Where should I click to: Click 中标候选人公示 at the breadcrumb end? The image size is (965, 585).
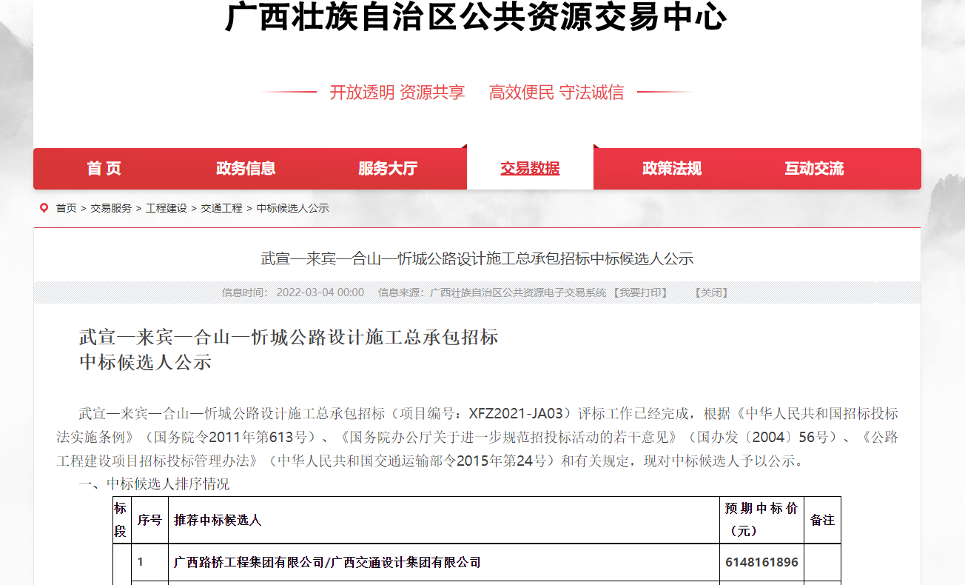click(292, 209)
